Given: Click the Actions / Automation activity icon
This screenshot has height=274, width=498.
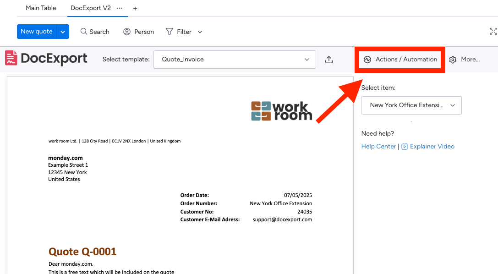Looking at the screenshot, I should tap(367, 60).
